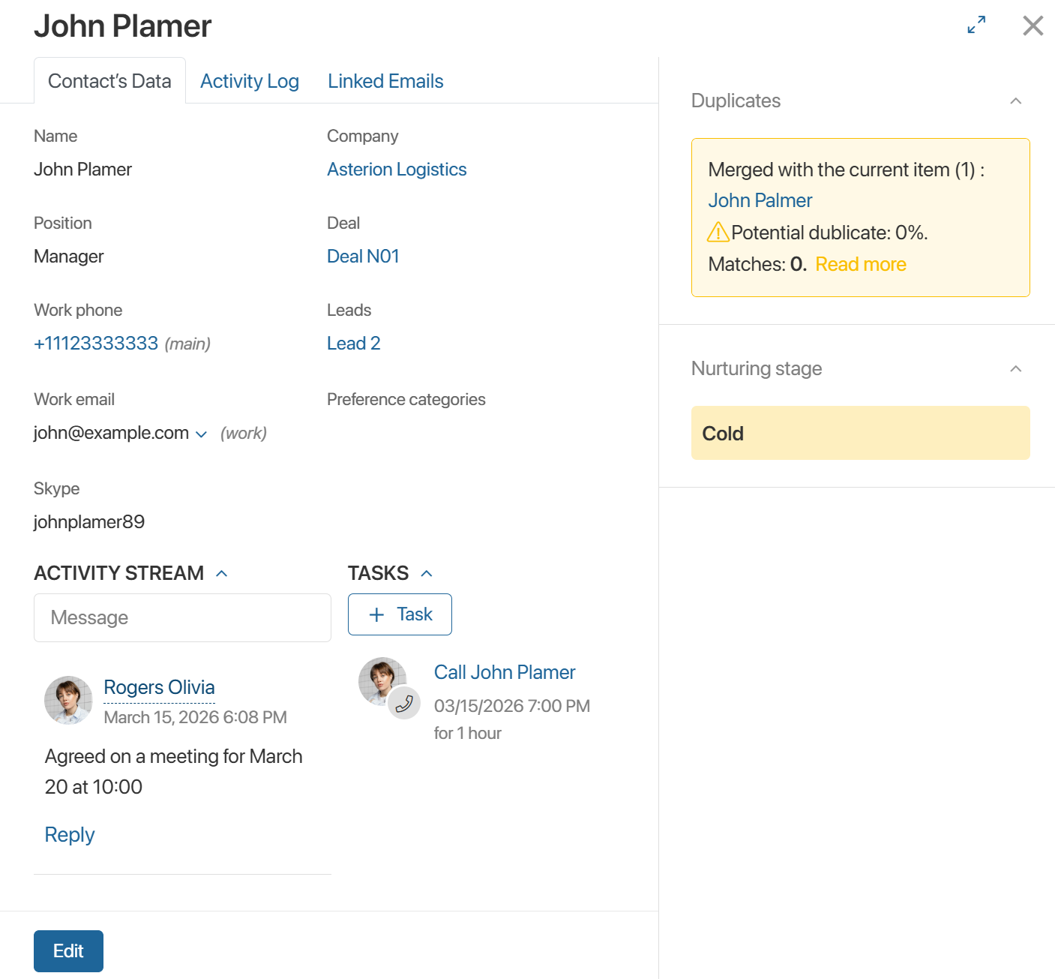Open the work email dropdown arrow
The image size is (1055, 979).
[x=201, y=434]
